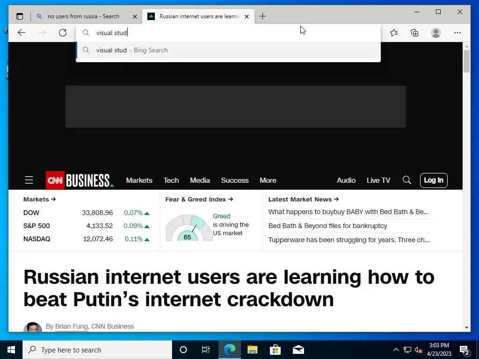Open 'Fear & Greed Index →' heading
The image size is (479, 359).
tap(199, 199)
